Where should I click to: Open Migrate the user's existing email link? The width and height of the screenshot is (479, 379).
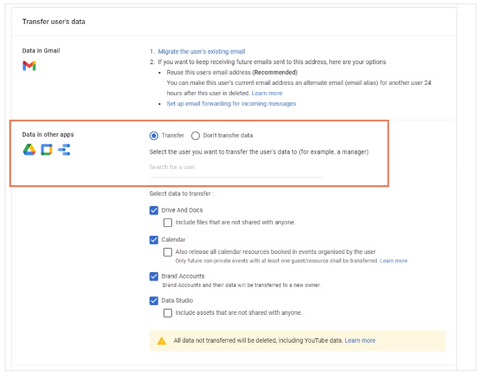click(201, 51)
